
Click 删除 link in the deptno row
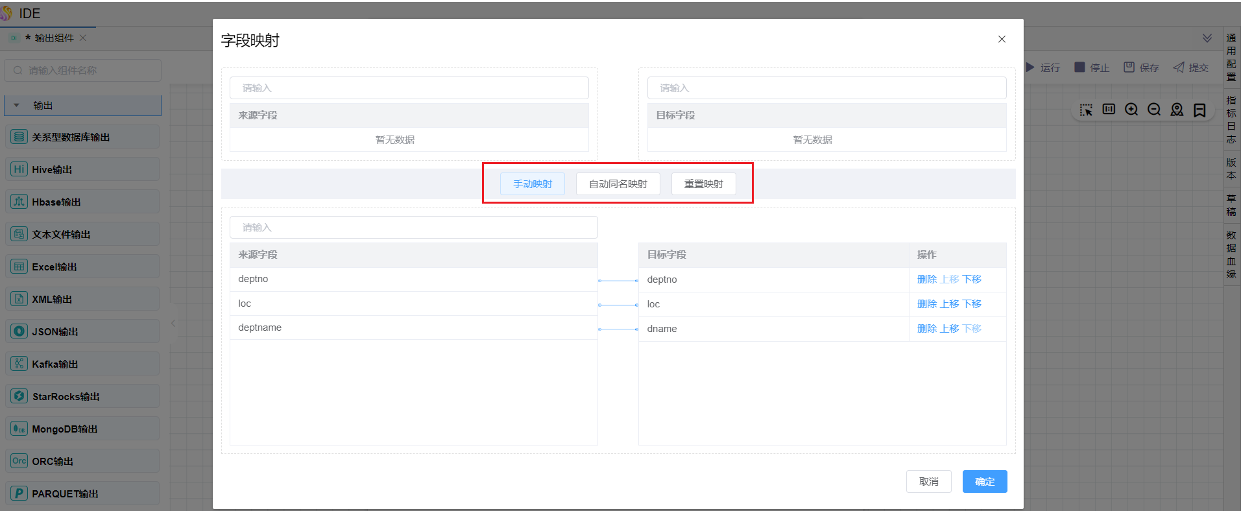pyautogui.click(x=926, y=279)
